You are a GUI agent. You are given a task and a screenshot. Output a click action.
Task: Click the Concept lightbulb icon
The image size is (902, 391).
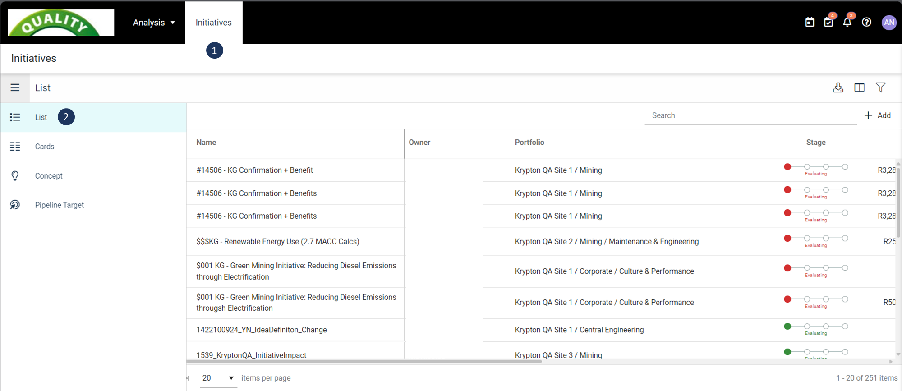click(x=15, y=176)
